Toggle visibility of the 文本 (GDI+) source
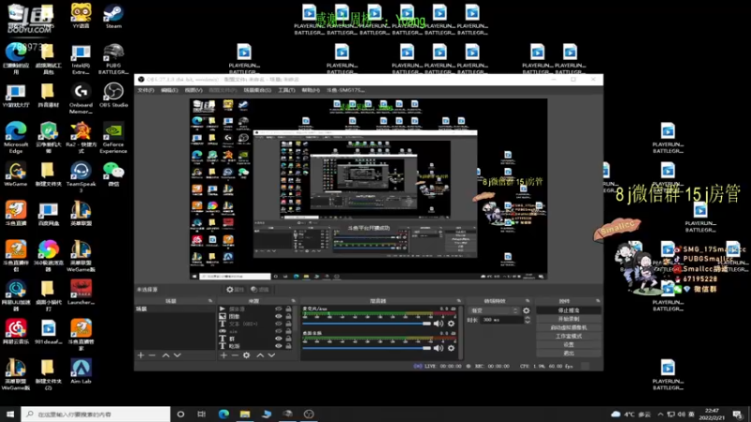The height and width of the screenshot is (422, 751). coord(278,324)
